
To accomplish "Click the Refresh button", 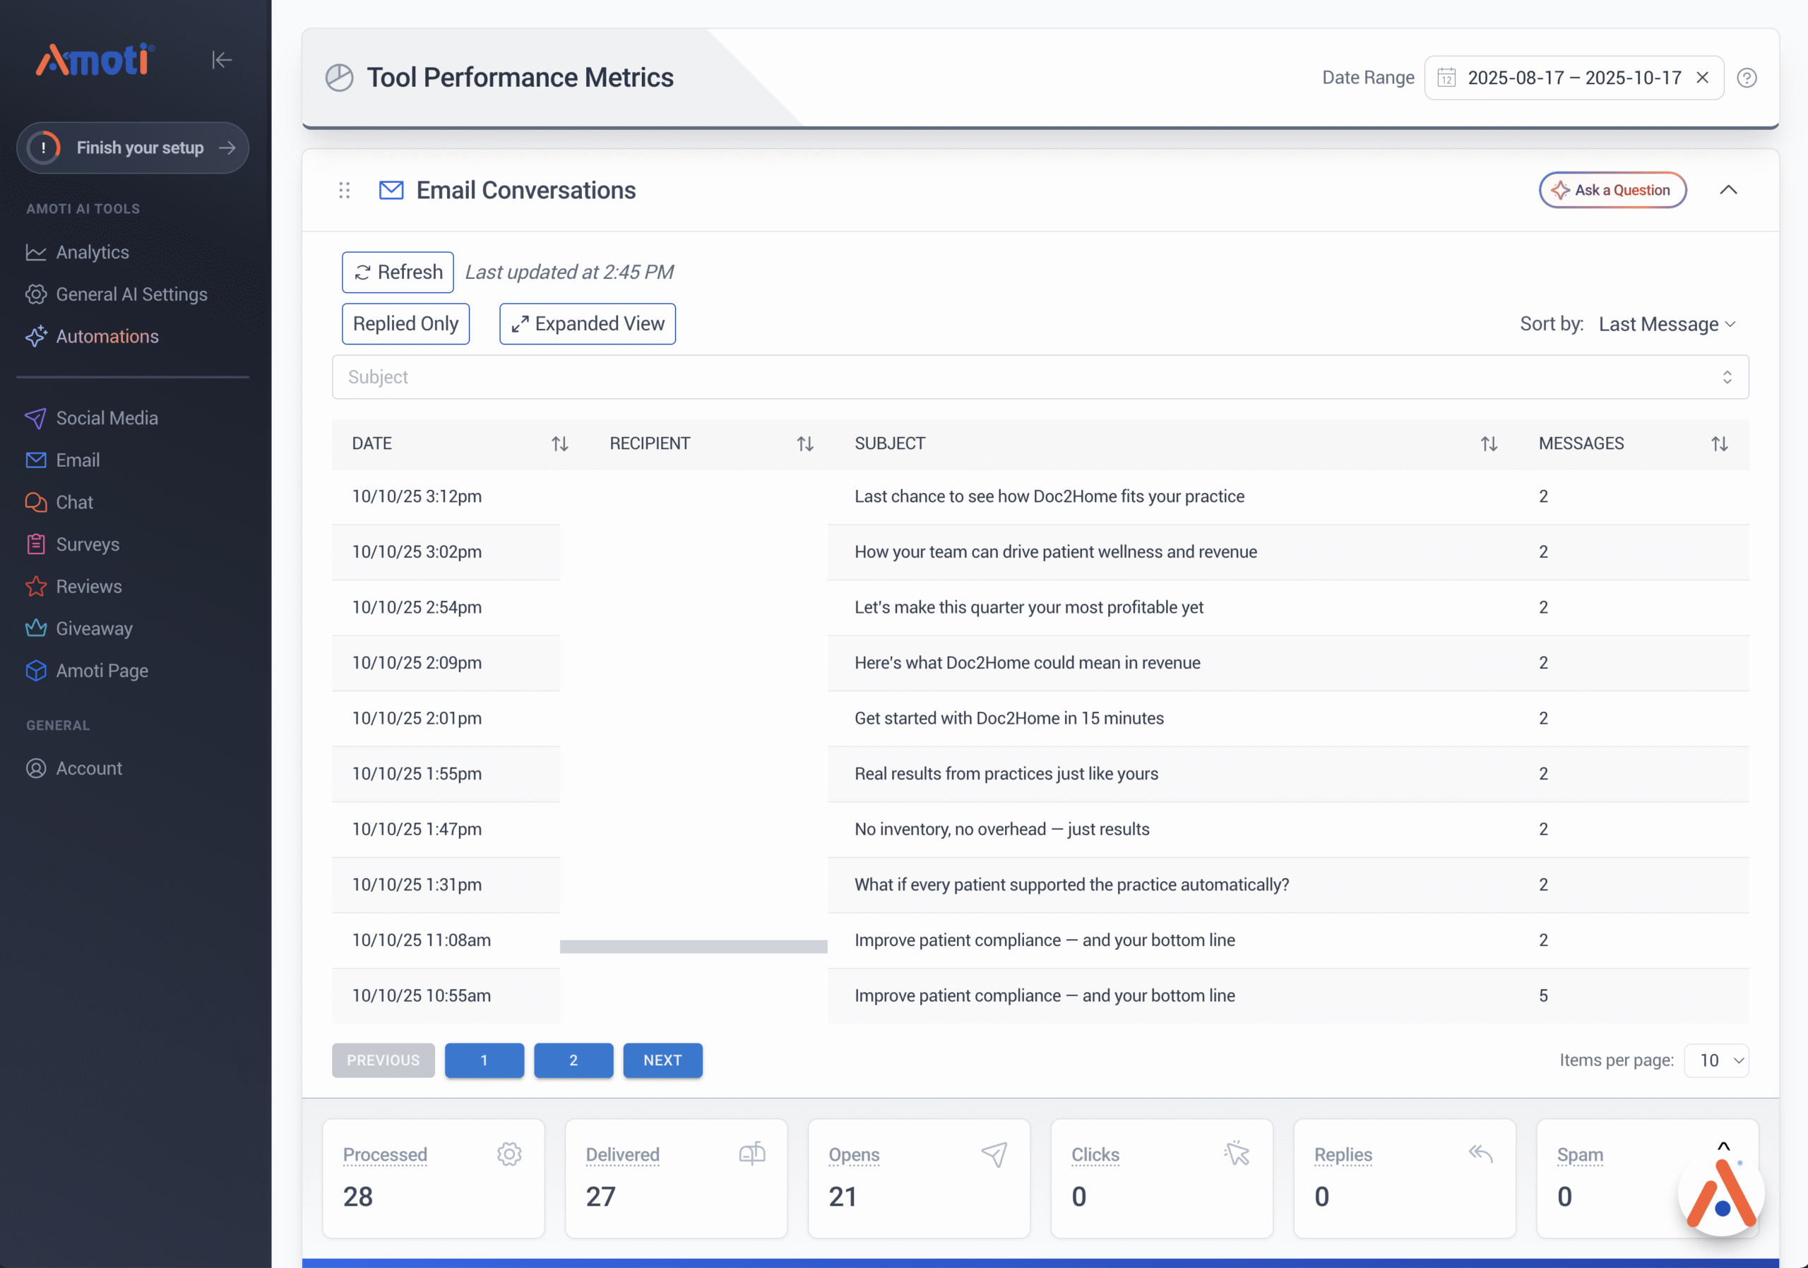I will point(398,273).
